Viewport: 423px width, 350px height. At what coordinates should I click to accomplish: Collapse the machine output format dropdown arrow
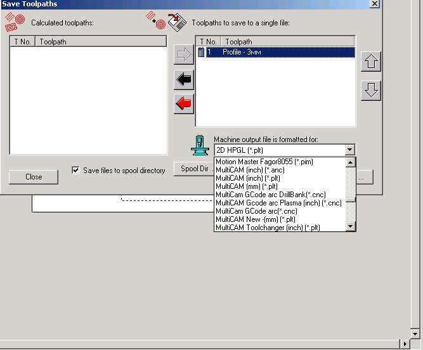tap(349, 150)
